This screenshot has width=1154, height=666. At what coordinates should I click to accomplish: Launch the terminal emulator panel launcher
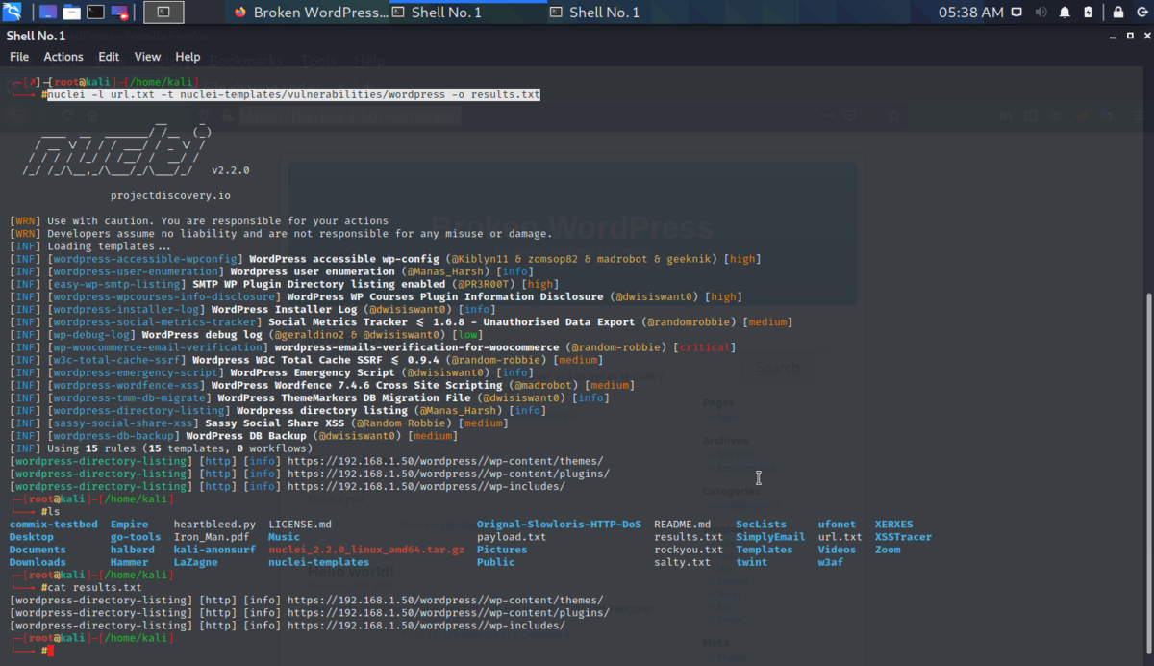click(x=95, y=13)
